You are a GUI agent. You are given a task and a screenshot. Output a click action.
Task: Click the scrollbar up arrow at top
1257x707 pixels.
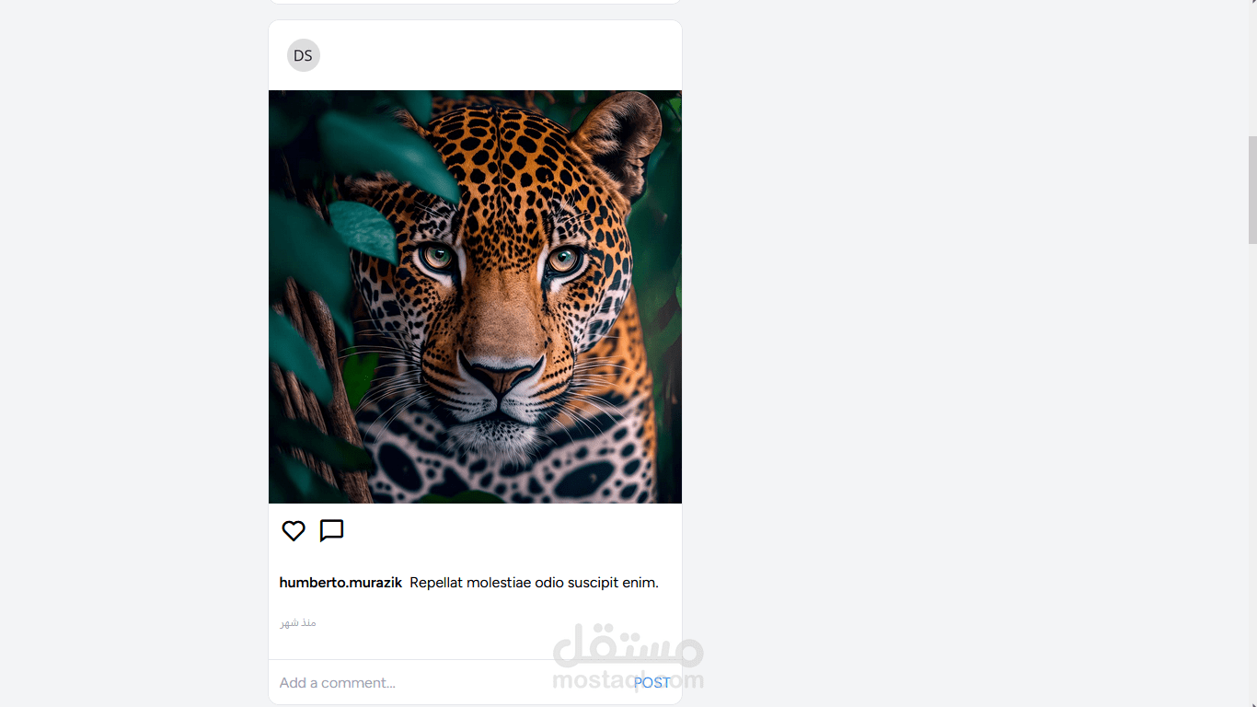[x=1251, y=5]
